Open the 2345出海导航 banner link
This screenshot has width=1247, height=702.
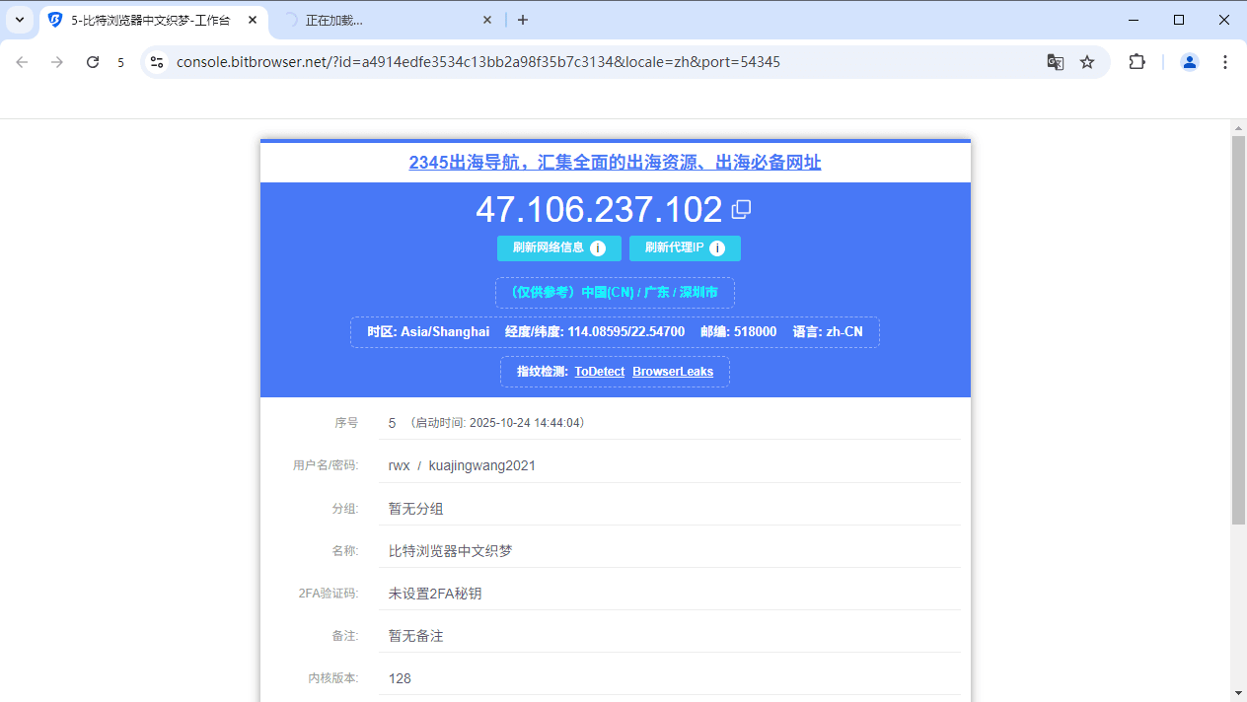615,162
